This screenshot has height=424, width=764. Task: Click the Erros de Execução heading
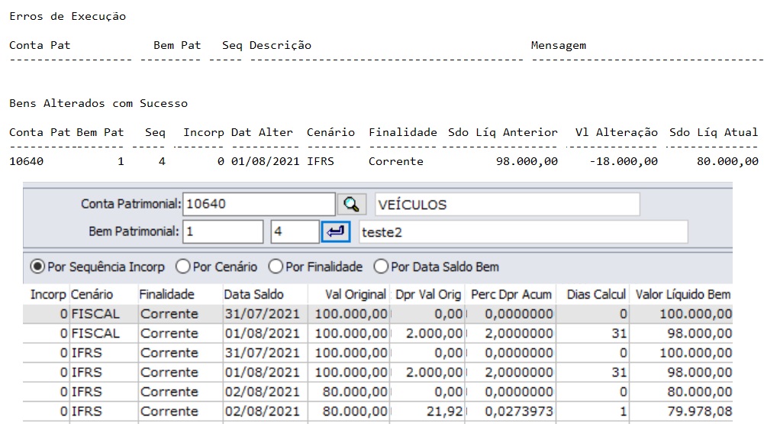pyautogui.click(x=68, y=17)
